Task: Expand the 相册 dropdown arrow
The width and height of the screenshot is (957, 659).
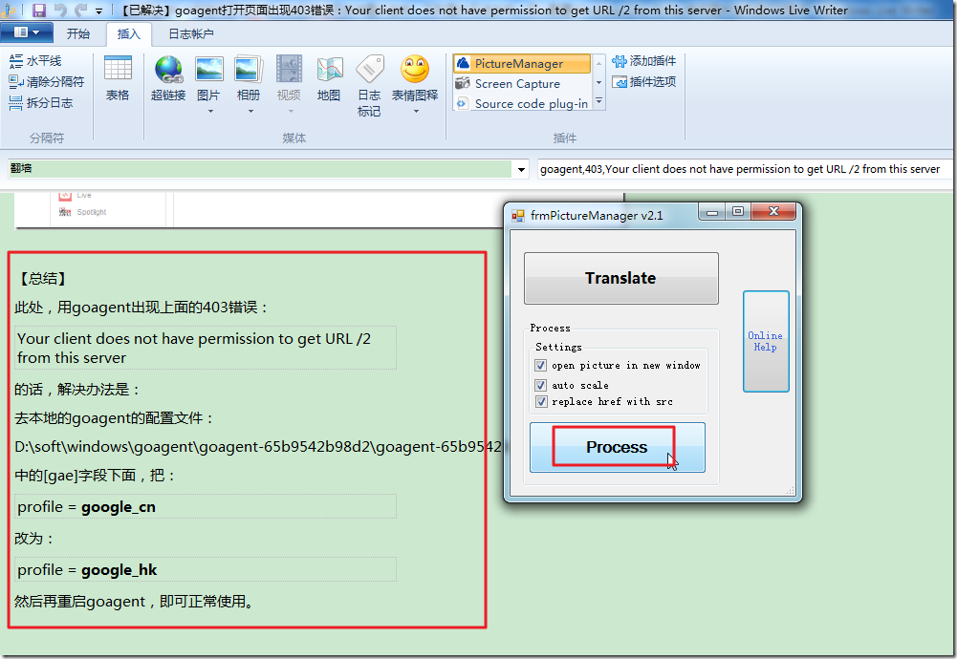Action: pyautogui.click(x=250, y=112)
